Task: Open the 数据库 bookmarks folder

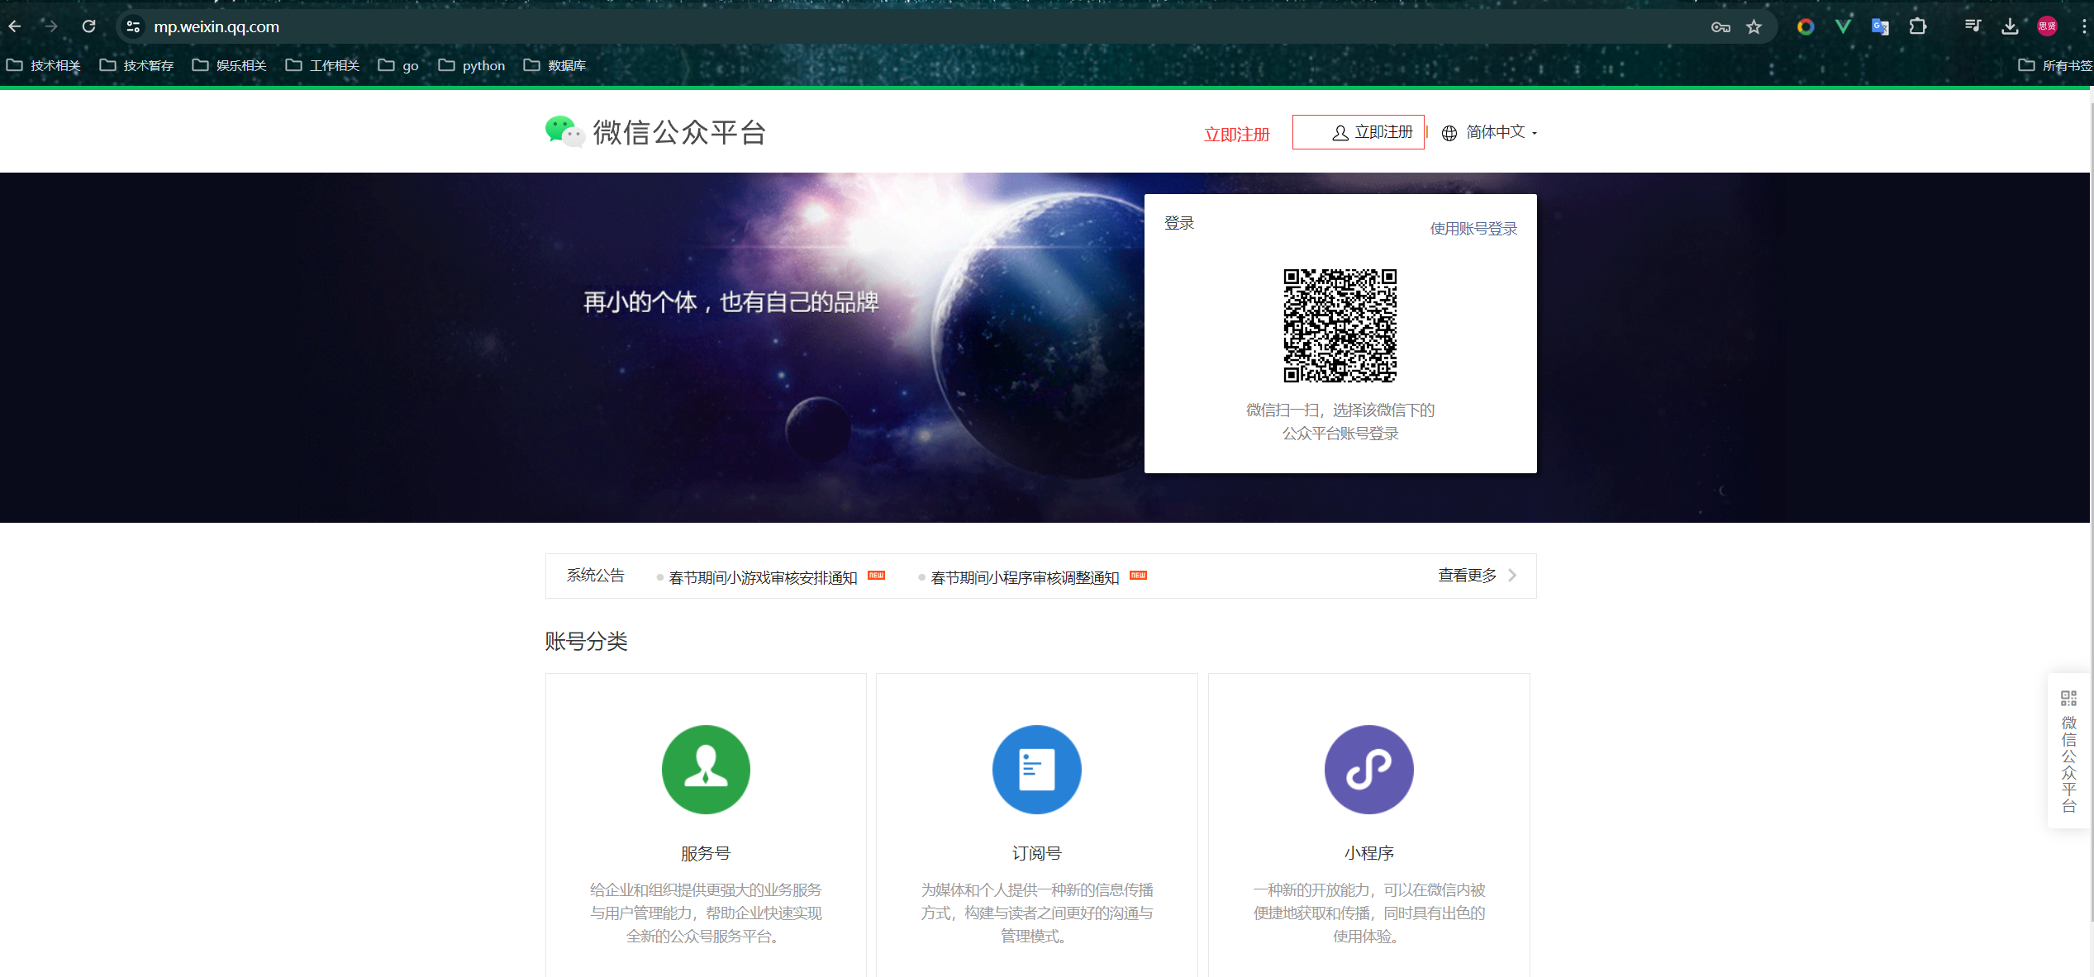Action: coord(555,65)
